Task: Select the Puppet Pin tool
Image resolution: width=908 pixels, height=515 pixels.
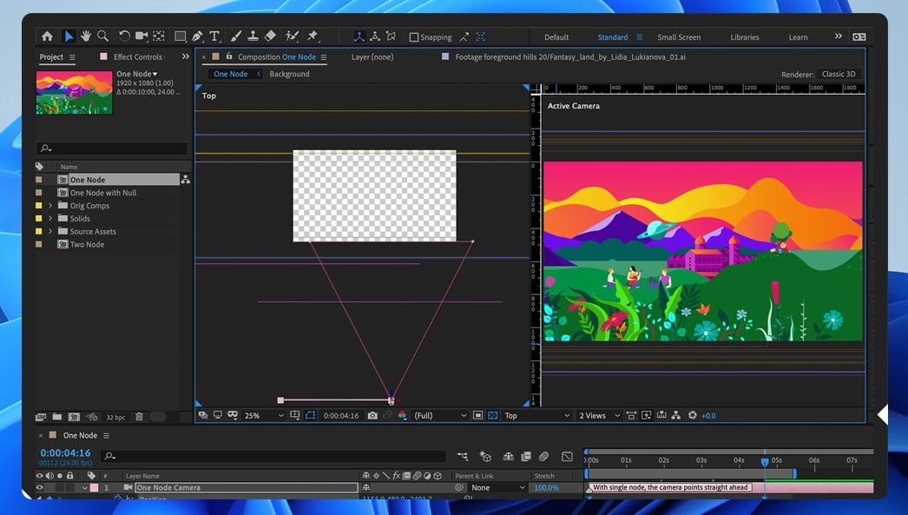Action: (x=313, y=36)
